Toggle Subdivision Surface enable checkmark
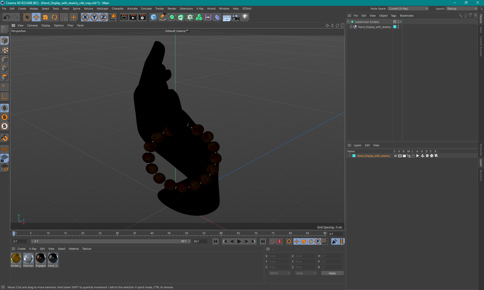Screen dimensions: 484x290 (401, 22)
